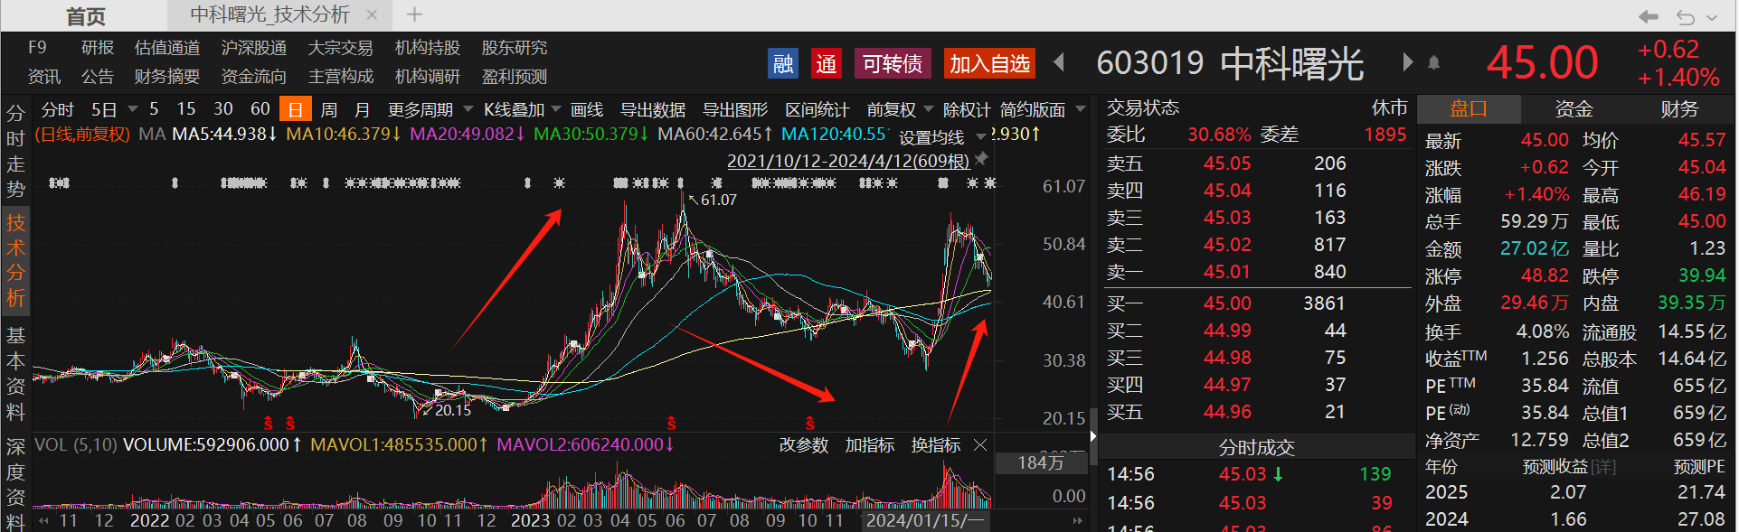1739x532 pixels.
Task: Click 区间统计 range statistics button
Action: click(818, 109)
